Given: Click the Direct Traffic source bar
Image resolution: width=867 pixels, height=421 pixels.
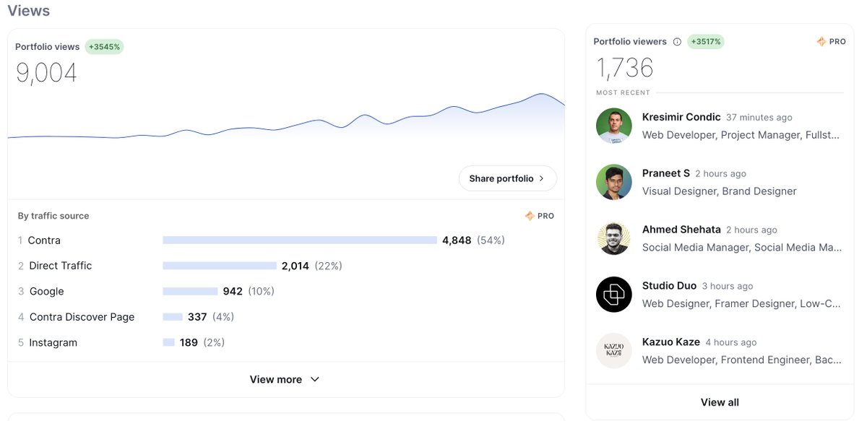Looking at the screenshot, I should pos(220,266).
